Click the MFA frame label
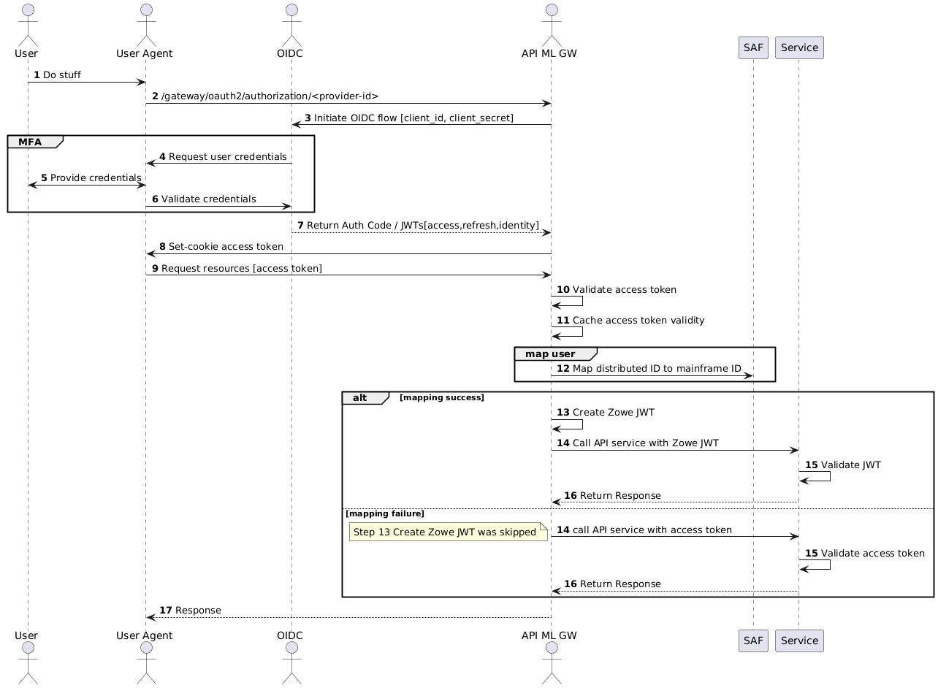The width and height of the screenshot is (938, 688). 28,142
